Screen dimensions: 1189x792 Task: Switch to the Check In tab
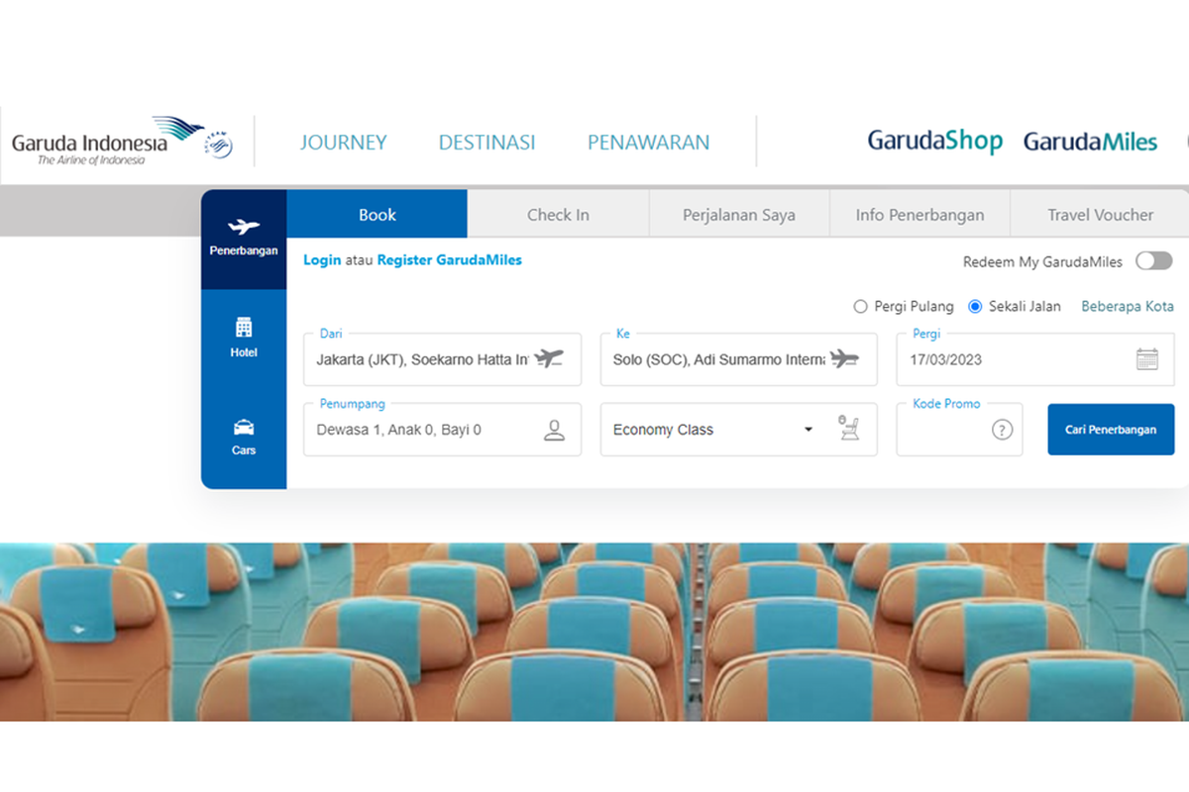pyautogui.click(x=558, y=214)
